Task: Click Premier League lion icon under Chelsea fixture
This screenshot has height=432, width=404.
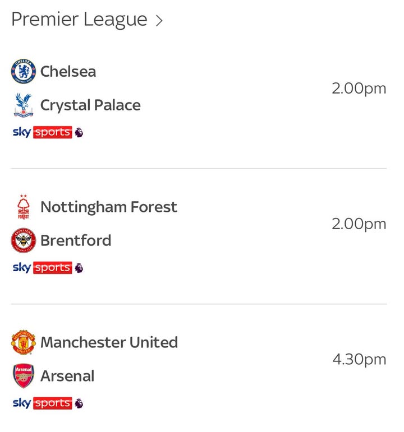Action: [x=79, y=133]
